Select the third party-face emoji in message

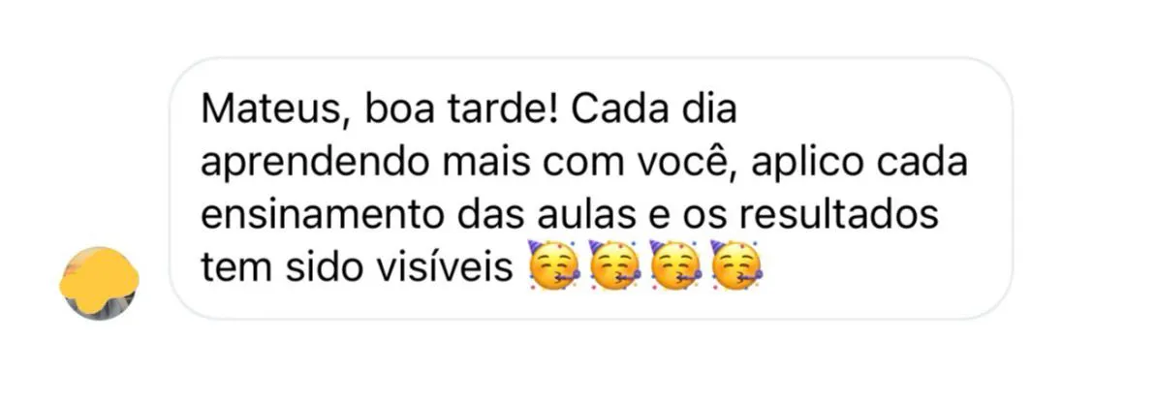pos(676,264)
